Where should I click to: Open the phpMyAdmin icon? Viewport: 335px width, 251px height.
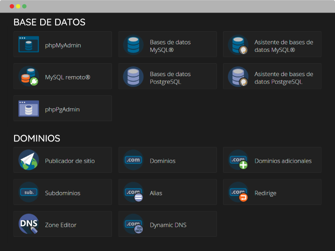click(x=28, y=44)
